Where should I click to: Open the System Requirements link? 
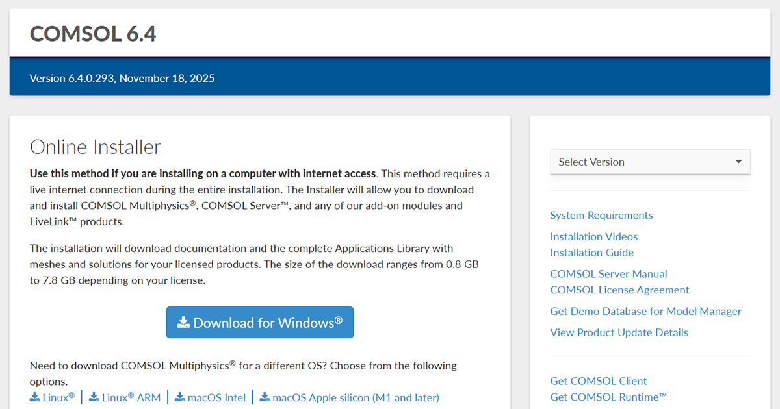click(601, 216)
